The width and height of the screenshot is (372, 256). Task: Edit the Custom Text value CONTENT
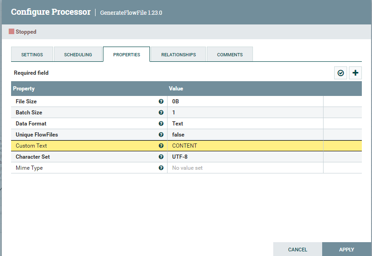click(x=246, y=146)
